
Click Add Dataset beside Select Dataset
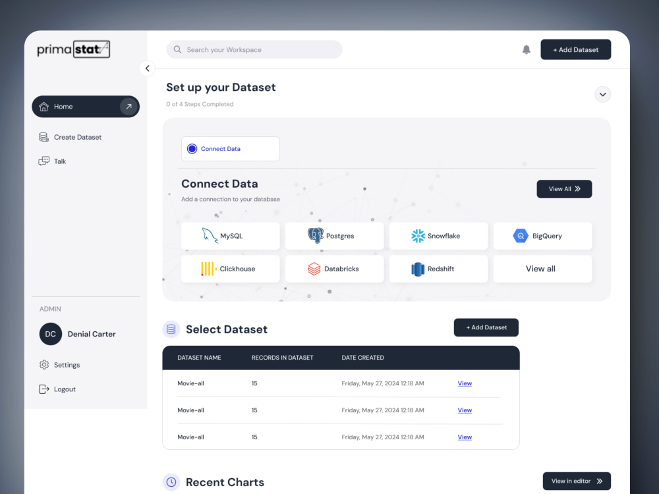pyautogui.click(x=486, y=327)
